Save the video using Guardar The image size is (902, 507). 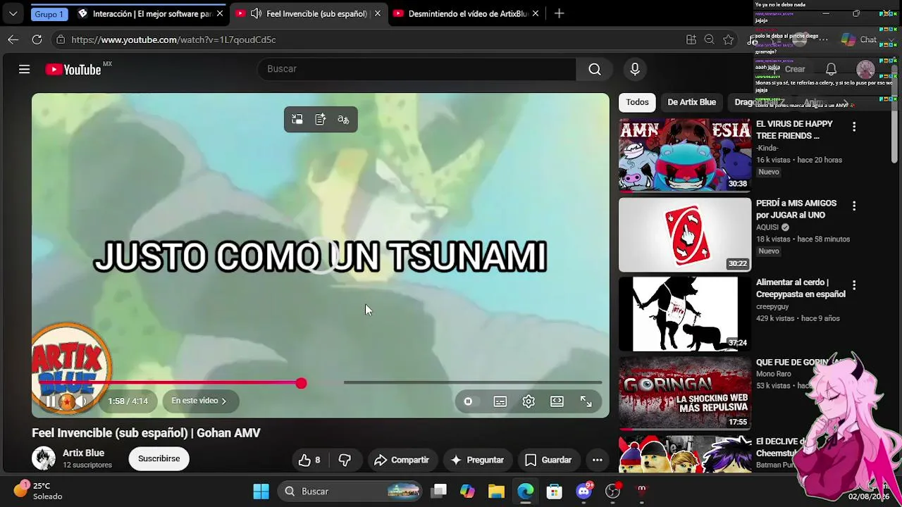click(548, 460)
